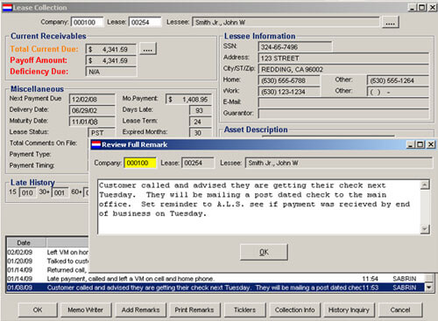Click Lease number field in Lease Collection window
The image size is (438, 321).
[x=145, y=22]
